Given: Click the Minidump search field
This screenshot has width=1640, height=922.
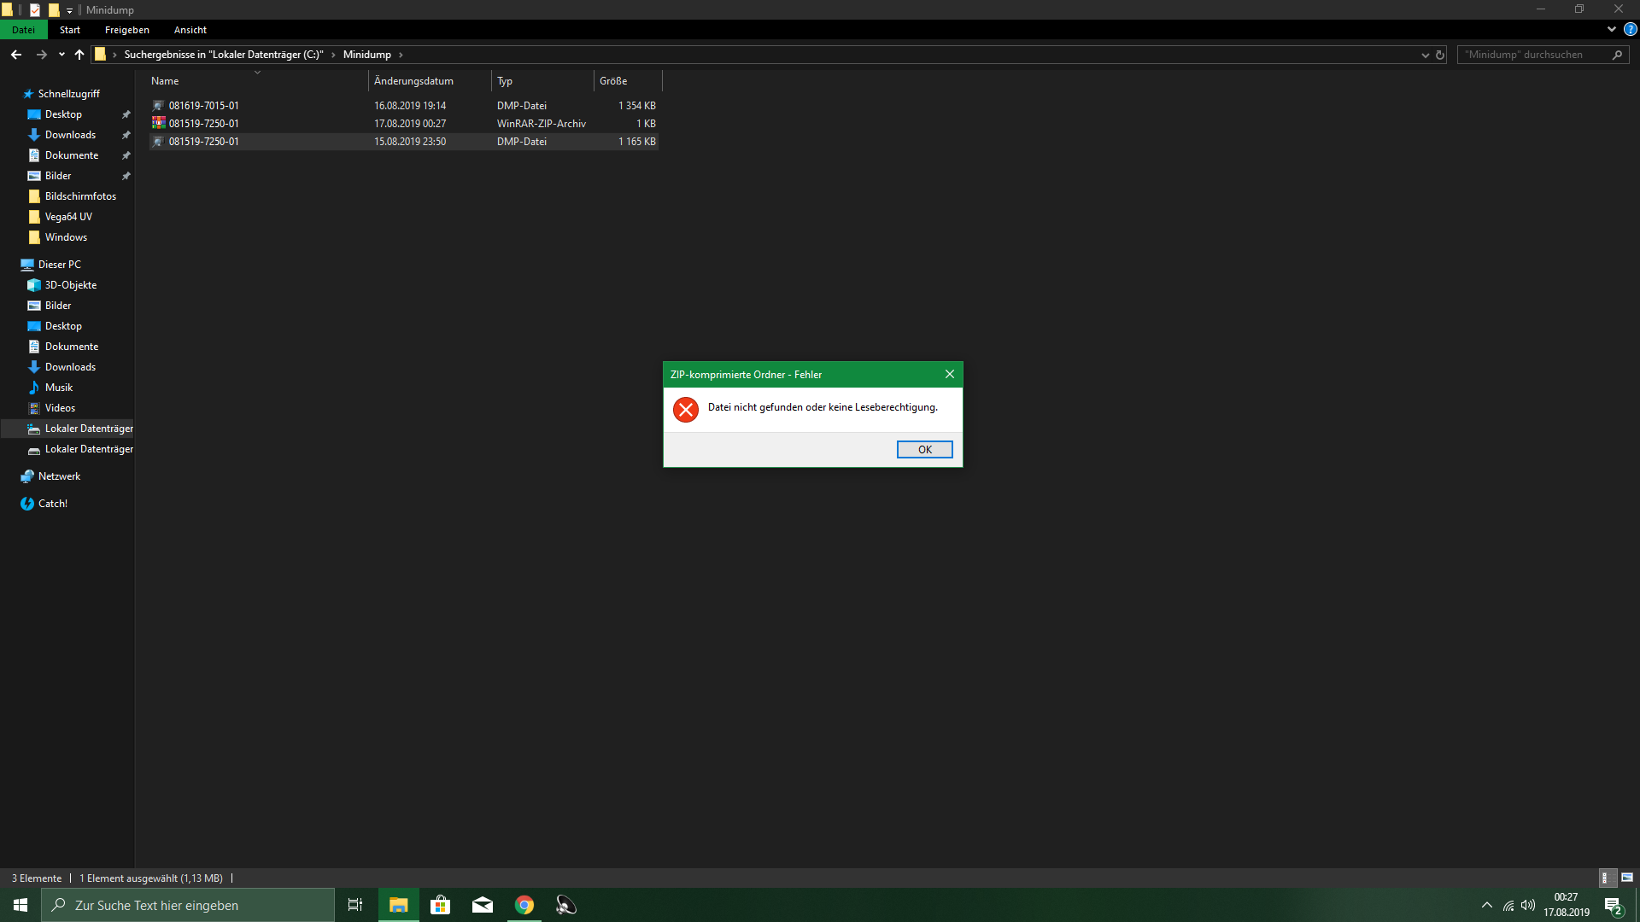Looking at the screenshot, I should pyautogui.click(x=1533, y=55).
